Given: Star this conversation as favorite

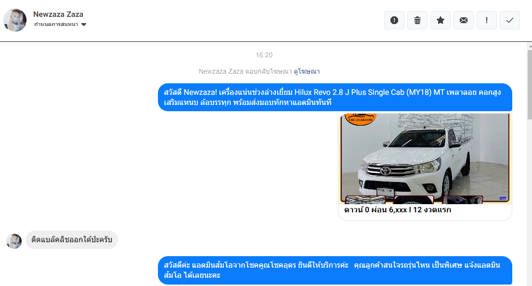Looking at the screenshot, I should click(x=441, y=20).
